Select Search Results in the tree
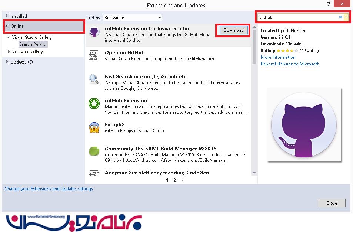The width and height of the screenshot is (353, 232). pyautogui.click(x=33, y=44)
